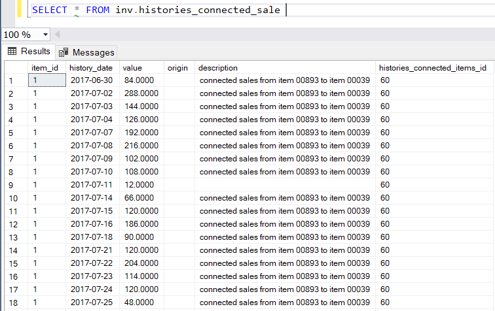The width and height of the screenshot is (495, 311).
Task: Click date cell 2017-07-09
Action: tap(92, 159)
